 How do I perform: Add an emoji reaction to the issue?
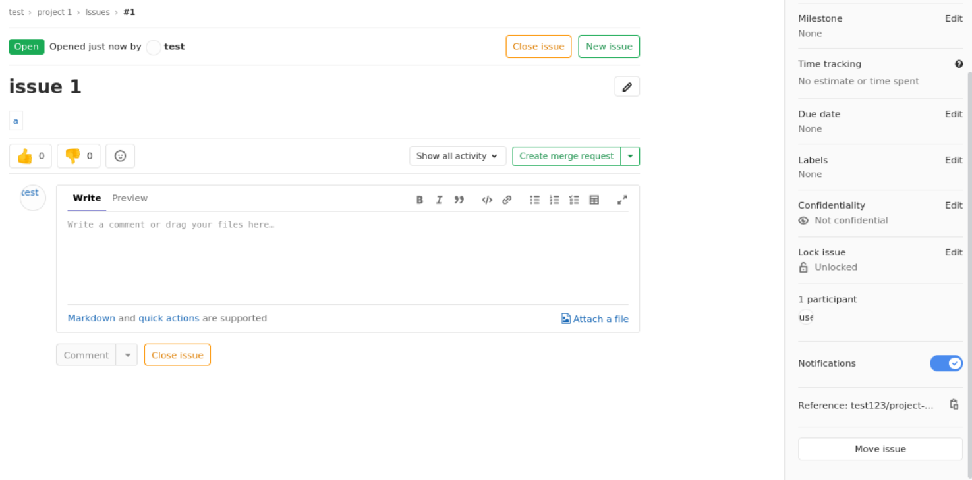point(120,156)
